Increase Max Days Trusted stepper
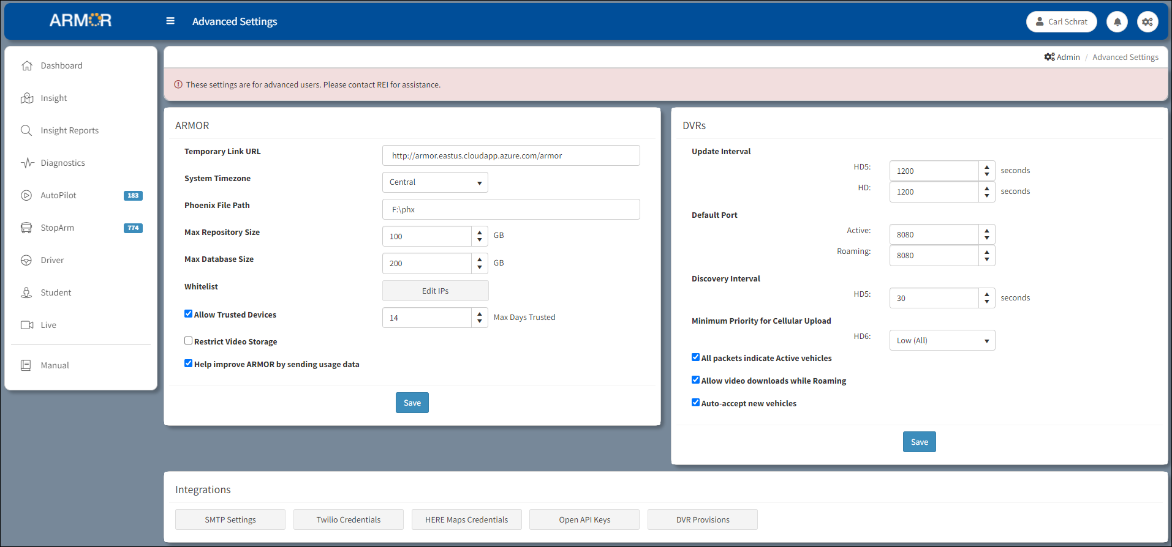This screenshot has width=1172, height=547. pyautogui.click(x=480, y=314)
